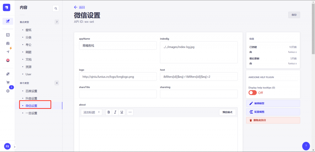Click the AWESOME HELP PLUGIN heading
This screenshot has width=315, height=152.
coord(261,77)
